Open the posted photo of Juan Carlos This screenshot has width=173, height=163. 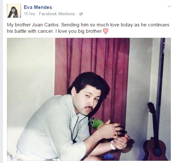coord(89,99)
